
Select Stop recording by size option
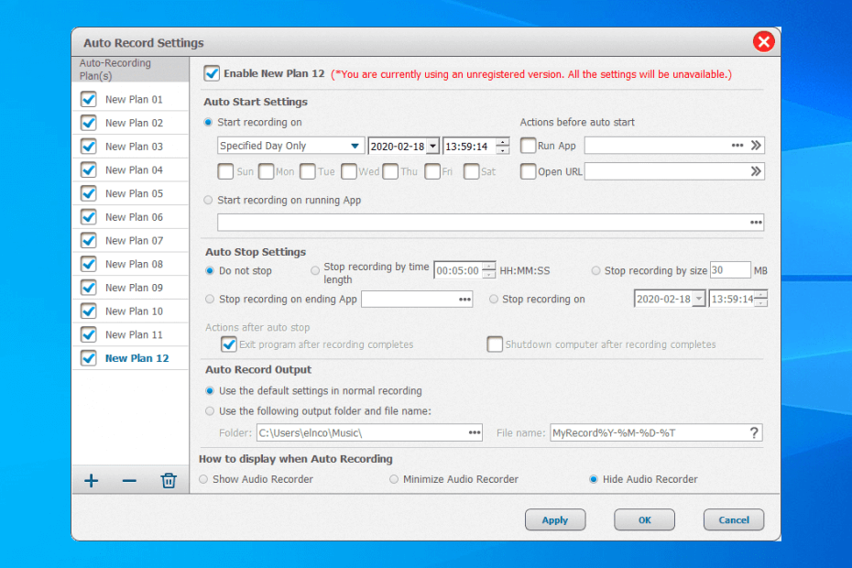coord(595,270)
